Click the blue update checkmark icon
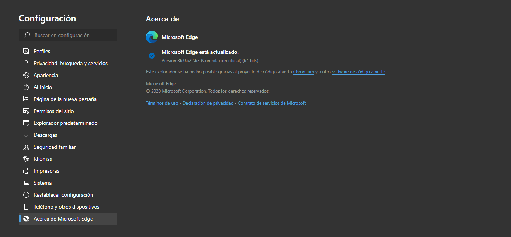The width and height of the screenshot is (511, 237). click(152, 56)
